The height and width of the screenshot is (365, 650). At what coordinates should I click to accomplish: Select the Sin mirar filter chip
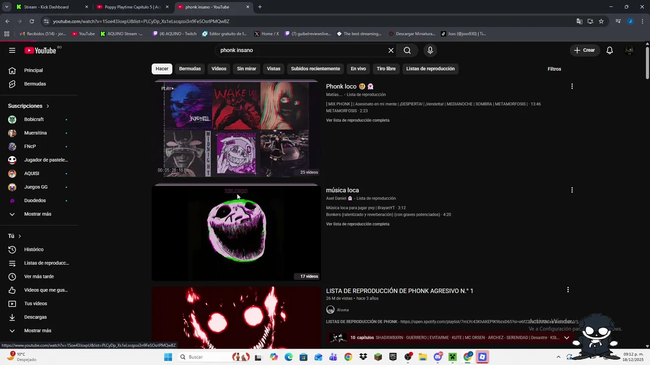pyautogui.click(x=247, y=69)
